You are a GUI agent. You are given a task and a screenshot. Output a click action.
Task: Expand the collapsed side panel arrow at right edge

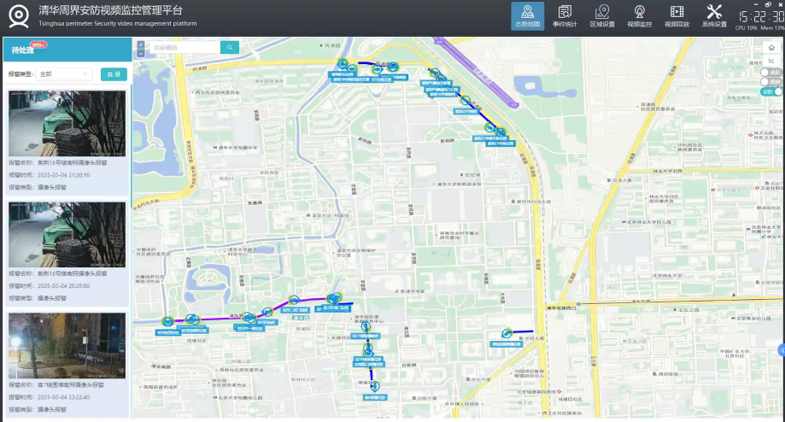point(782,350)
